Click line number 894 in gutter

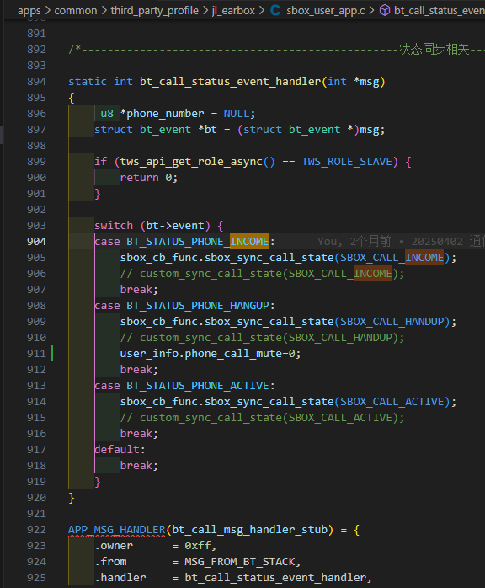pyautogui.click(x=36, y=82)
